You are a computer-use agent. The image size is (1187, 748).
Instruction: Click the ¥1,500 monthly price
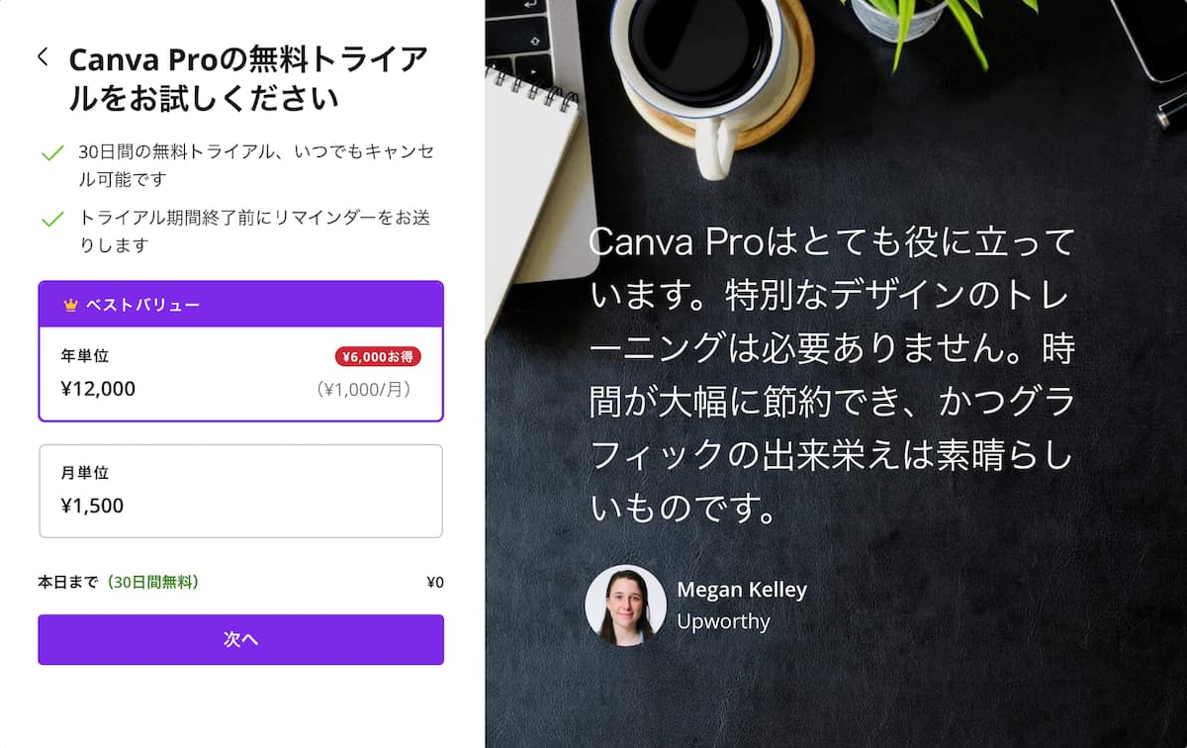tap(92, 506)
